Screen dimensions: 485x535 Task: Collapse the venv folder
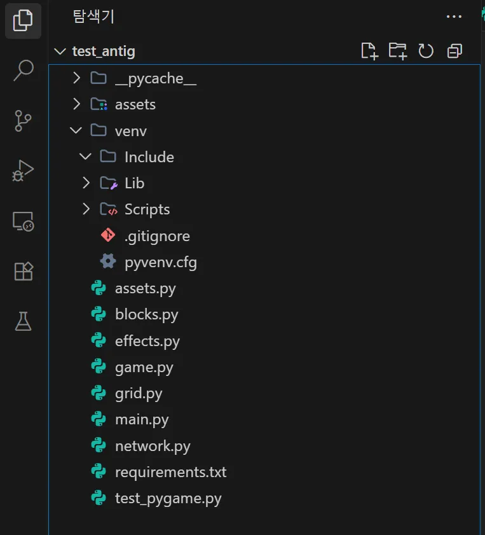pyautogui.click(x=76, y=130)
